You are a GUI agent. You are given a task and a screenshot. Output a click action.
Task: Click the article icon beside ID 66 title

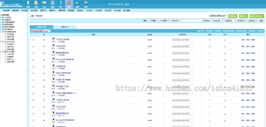[x=53, y=39]
